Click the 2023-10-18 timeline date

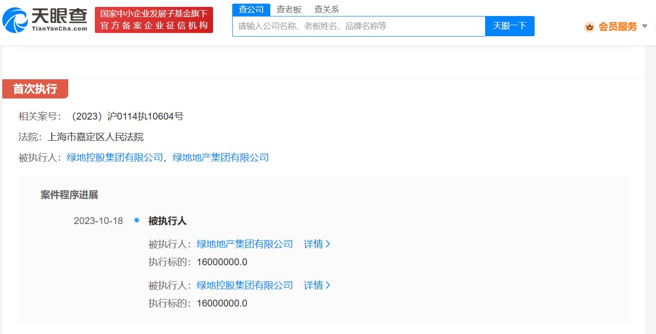point(98,221)
